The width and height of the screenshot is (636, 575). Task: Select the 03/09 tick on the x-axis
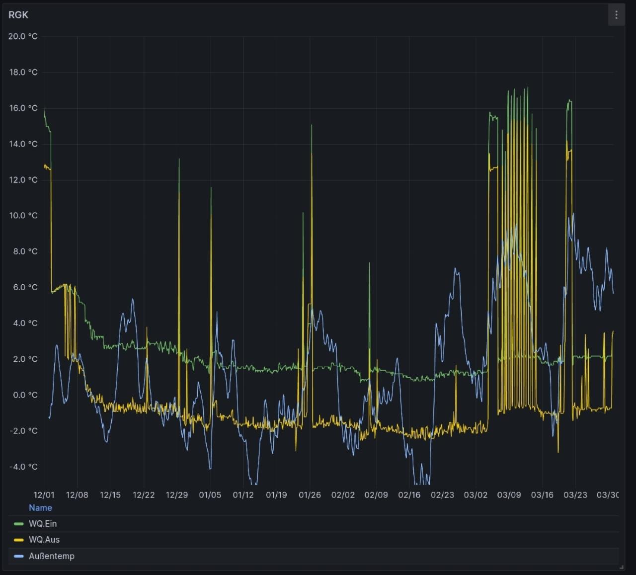click(x=509, y=495)
